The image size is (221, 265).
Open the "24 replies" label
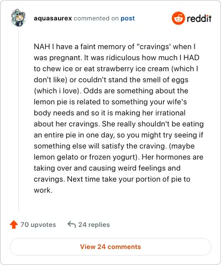click(x=94, y=225)
